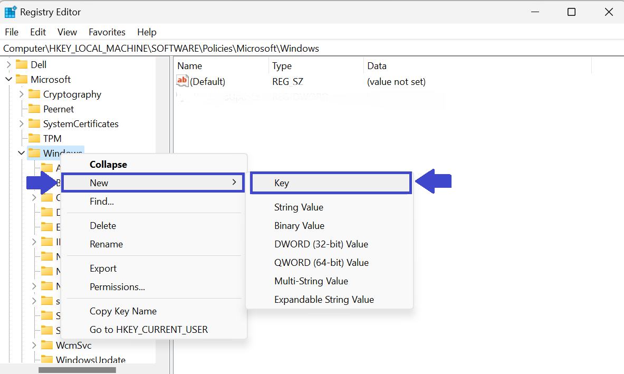
Task: Click the (Default) string value icon
Action: tap(183, 82)
